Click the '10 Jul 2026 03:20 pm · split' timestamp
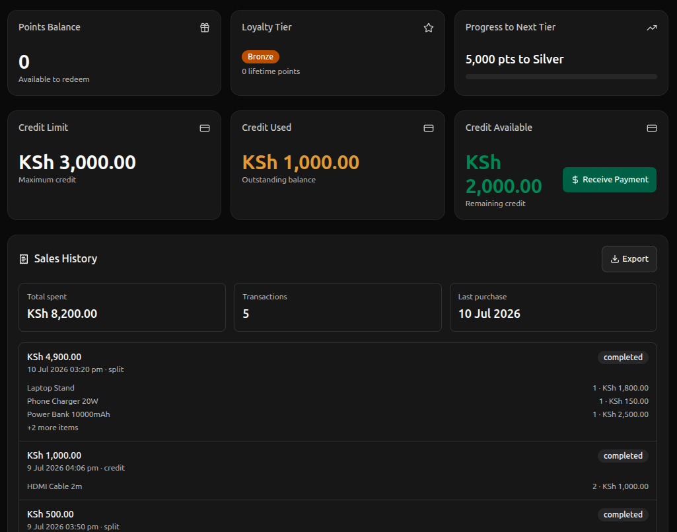 tap(75, 369)
